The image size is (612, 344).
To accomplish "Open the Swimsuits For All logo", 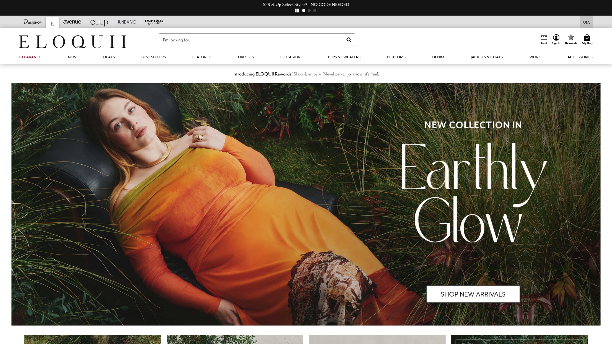I will 153,22.
